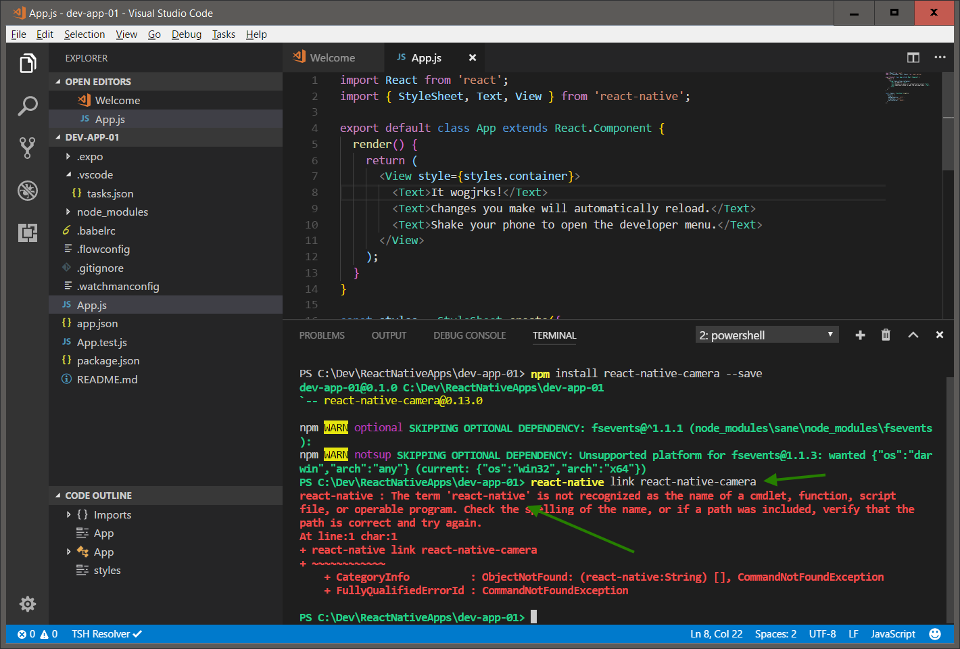Click the Ln 8, Col 22 cursor position
Image resolution: width=960 pixels, height=649 pixels.
pyautogui.click(x=716, y=634)
